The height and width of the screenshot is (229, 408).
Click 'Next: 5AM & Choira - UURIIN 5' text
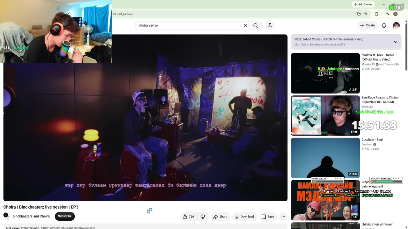pos(329,39)
